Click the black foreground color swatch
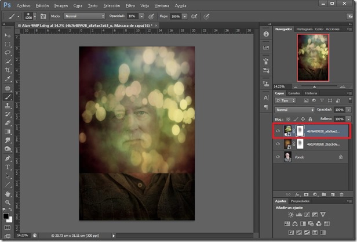This screenshot has width=357, height=242. 6,216
